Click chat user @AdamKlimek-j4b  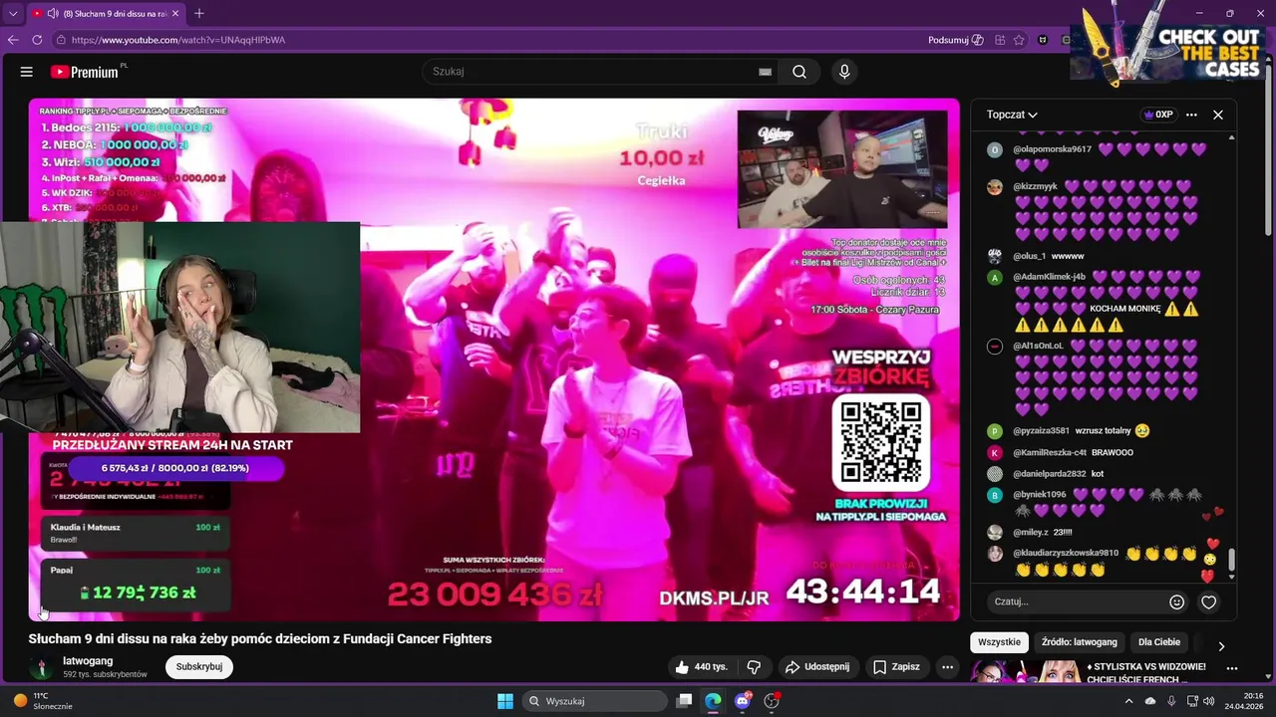(x=1049, y=277)
